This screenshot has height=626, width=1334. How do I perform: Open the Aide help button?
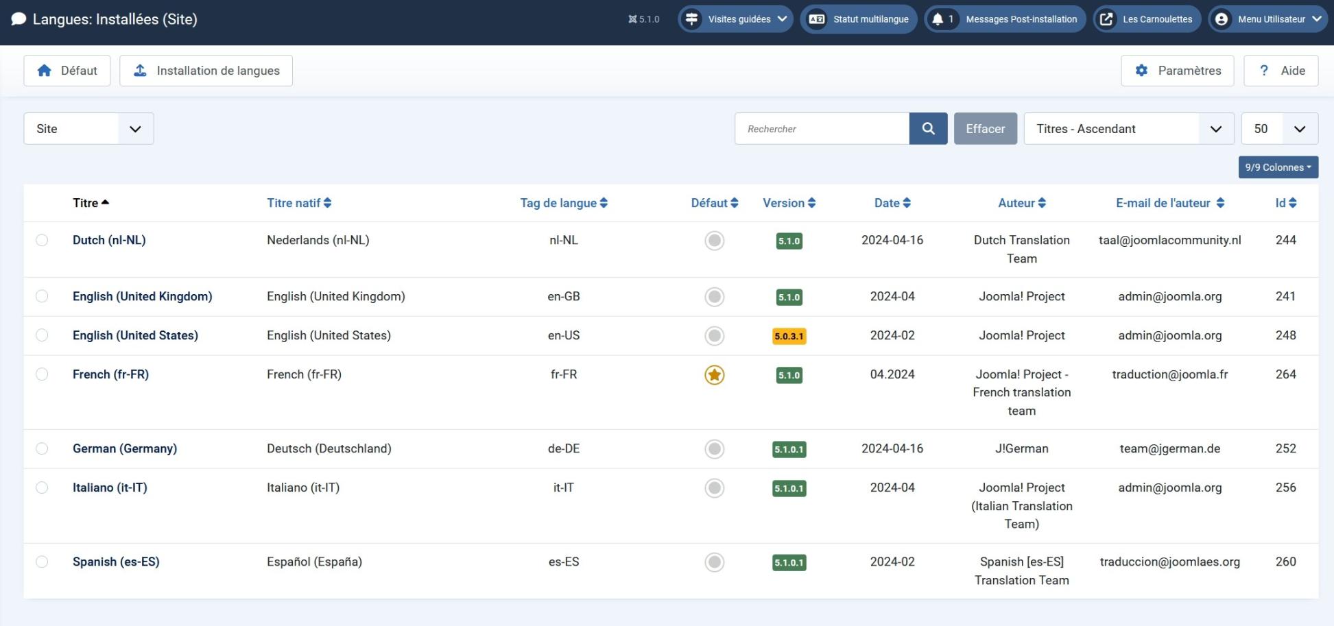point(1281,71)
